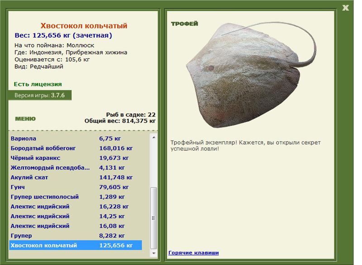
Task: Select Гунч 79,605 кг row
Action: [76, 187]
